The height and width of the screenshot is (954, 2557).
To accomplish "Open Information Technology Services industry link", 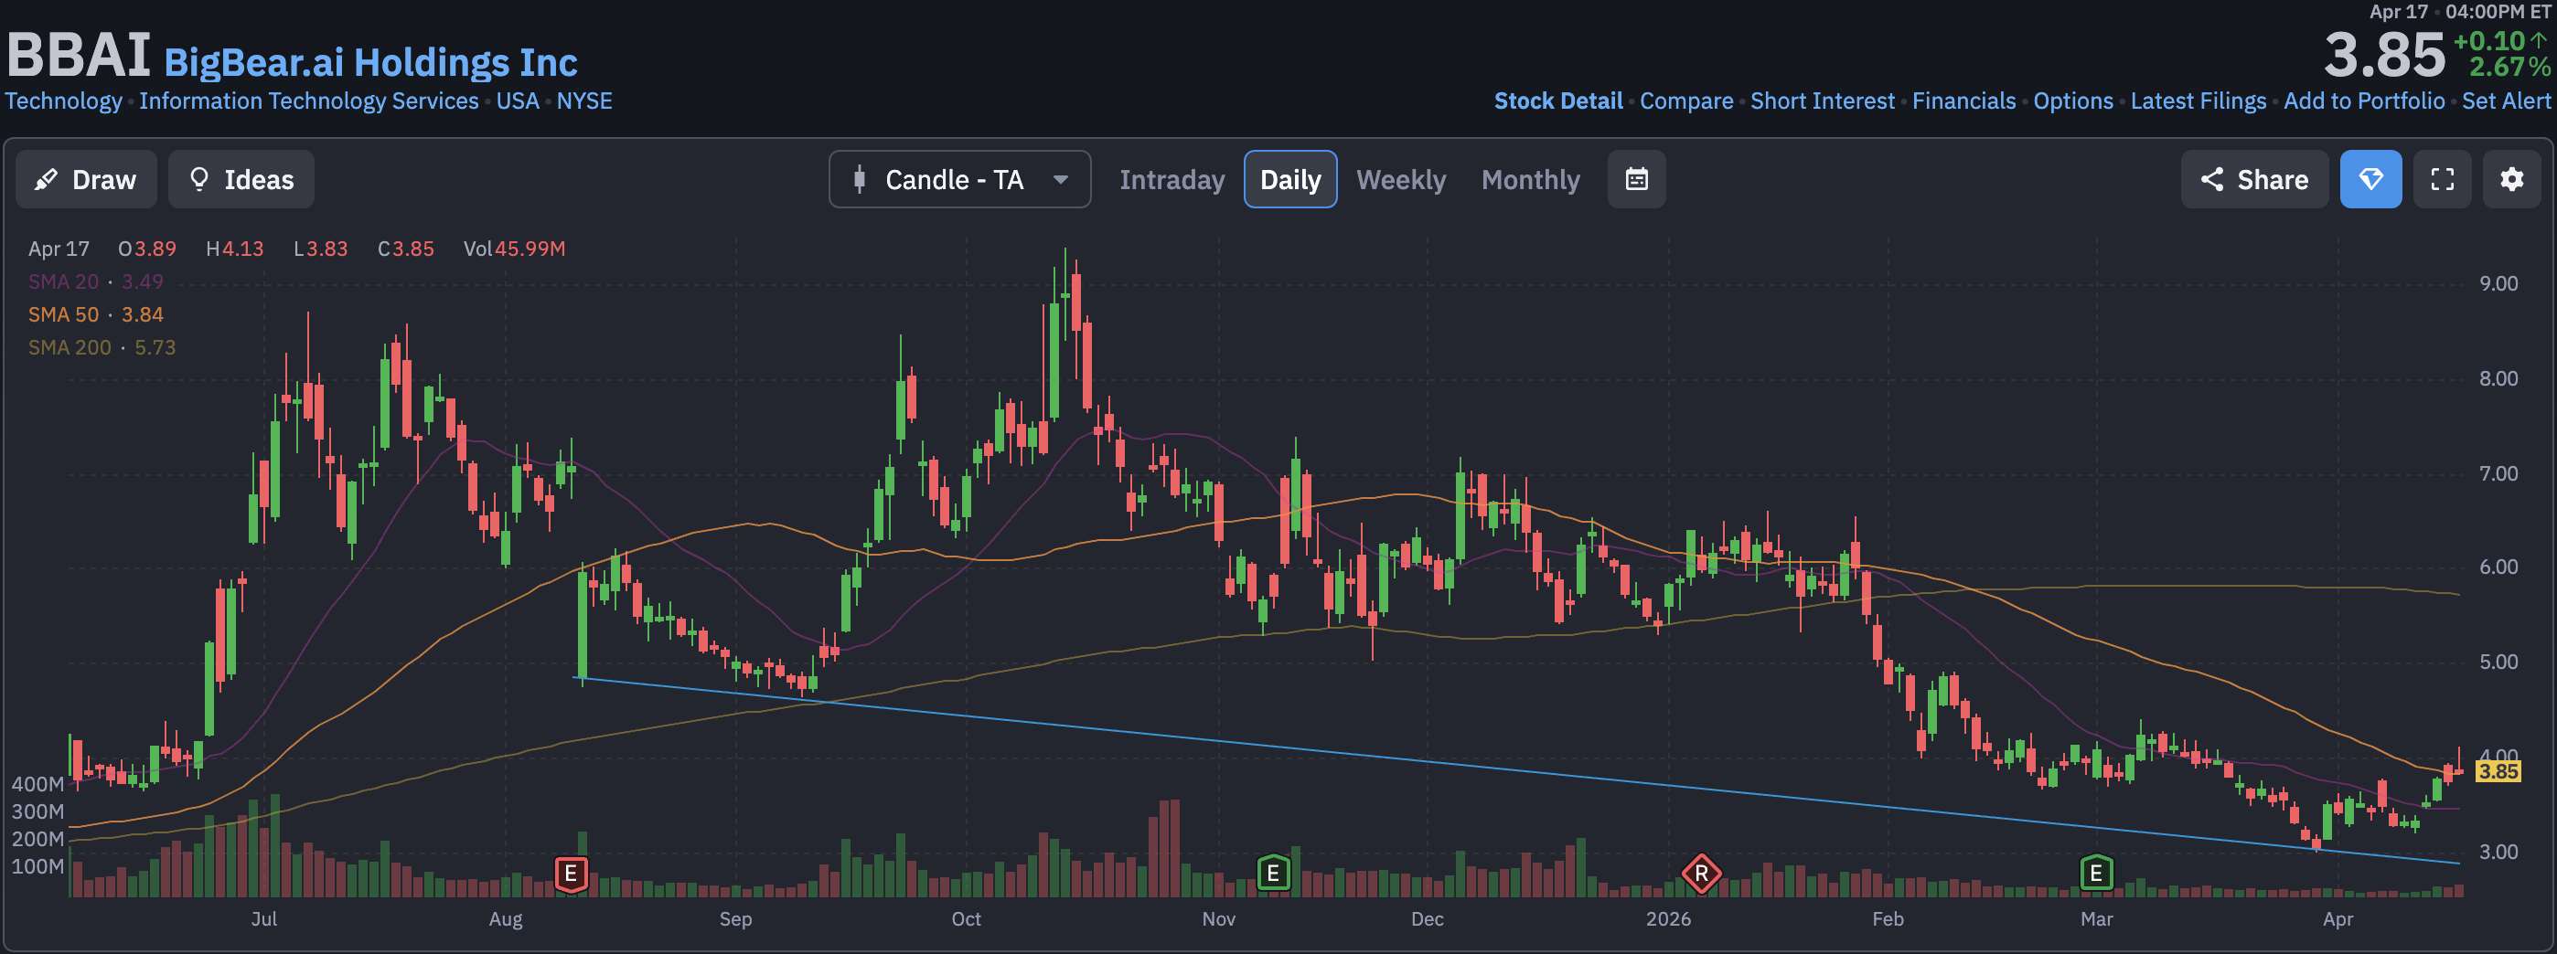I will 309,101.
